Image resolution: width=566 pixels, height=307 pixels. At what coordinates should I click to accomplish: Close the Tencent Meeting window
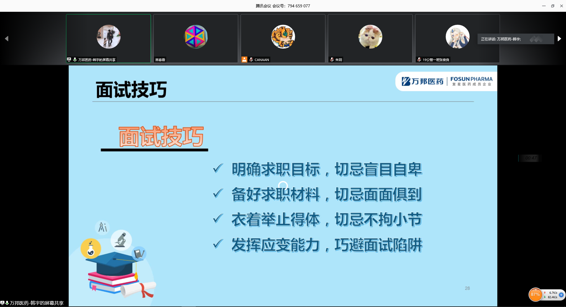(x=562, y=6)
